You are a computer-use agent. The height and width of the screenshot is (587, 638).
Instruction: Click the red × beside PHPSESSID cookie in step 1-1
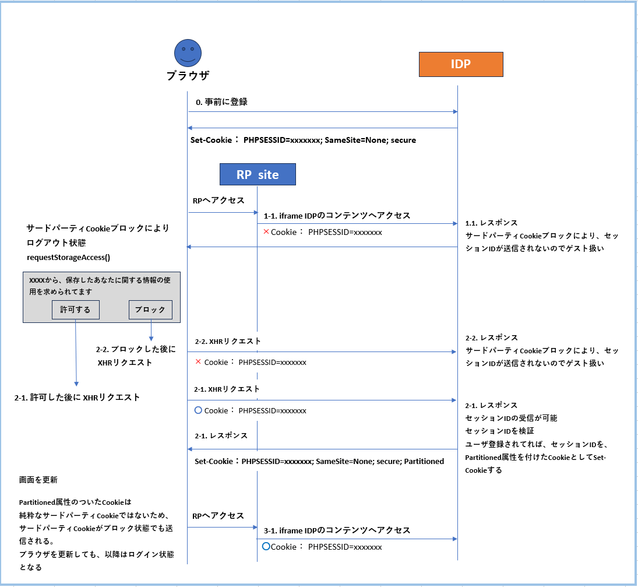pyautogui.click(x=267, y=231)
